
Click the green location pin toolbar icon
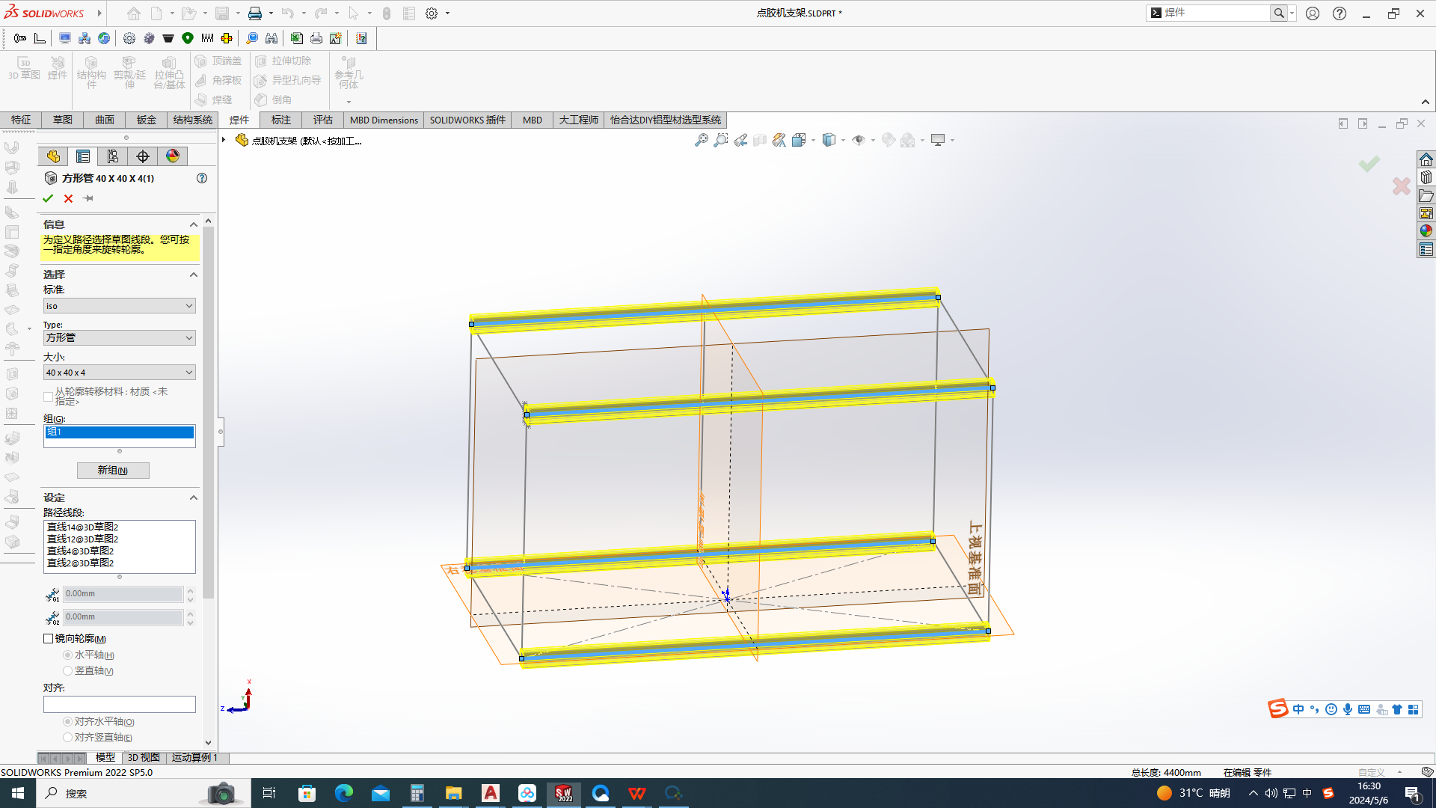point(188,38)
